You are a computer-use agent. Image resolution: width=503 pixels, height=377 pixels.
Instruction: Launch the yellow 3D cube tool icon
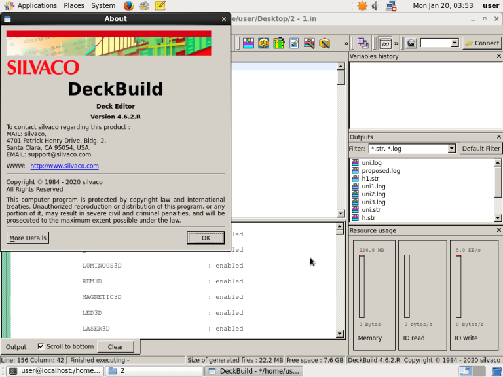[x=264, y=43]
